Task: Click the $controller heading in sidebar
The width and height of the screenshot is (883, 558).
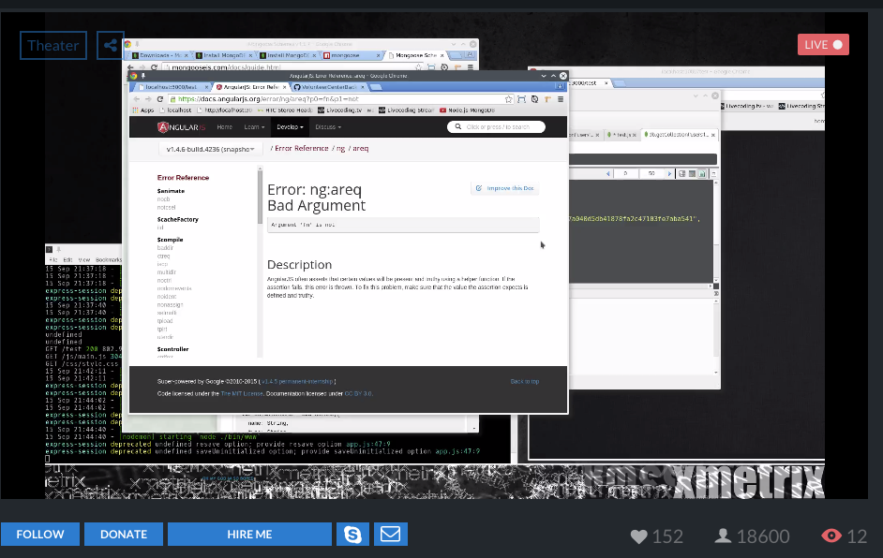Action: [x=172, y=349]
